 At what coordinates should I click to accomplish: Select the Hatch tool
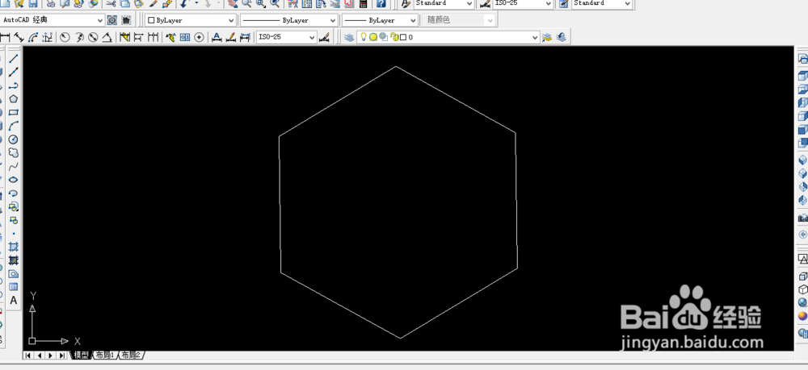point(14,247)
